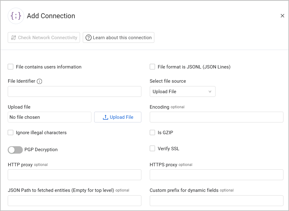Click the JSON Path to fetched entities field
Viewport: 289px width, 211px height.
pos(74,201)
